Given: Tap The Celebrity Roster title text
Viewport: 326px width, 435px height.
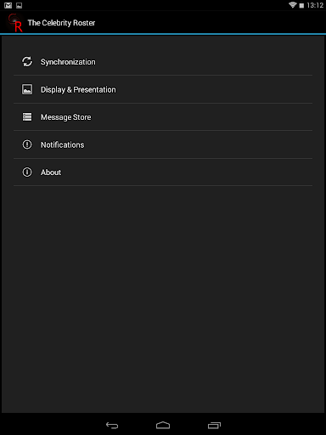Looking at the screenshot, I should coord(61,23).
